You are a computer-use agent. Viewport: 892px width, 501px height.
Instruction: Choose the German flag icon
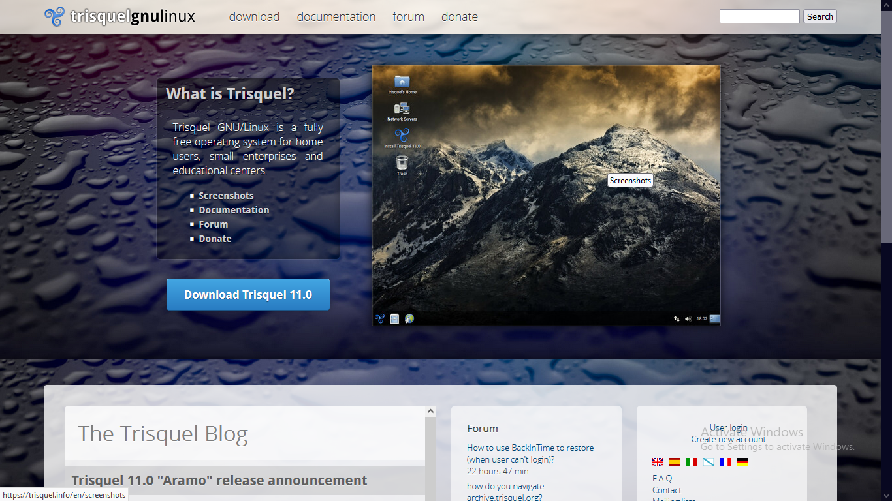coord(742,462)
